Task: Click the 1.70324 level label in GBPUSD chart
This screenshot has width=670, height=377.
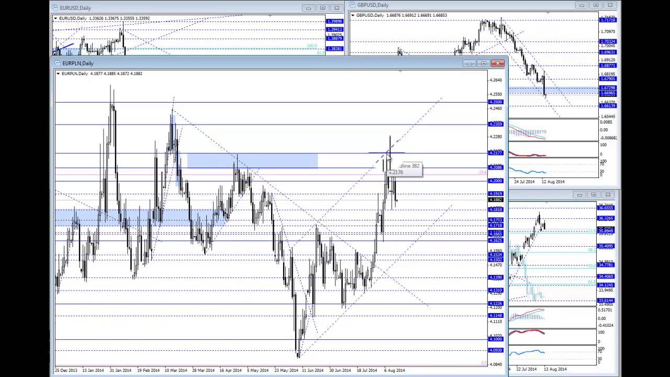Action: pyautogui.click(x=608, y=41)
